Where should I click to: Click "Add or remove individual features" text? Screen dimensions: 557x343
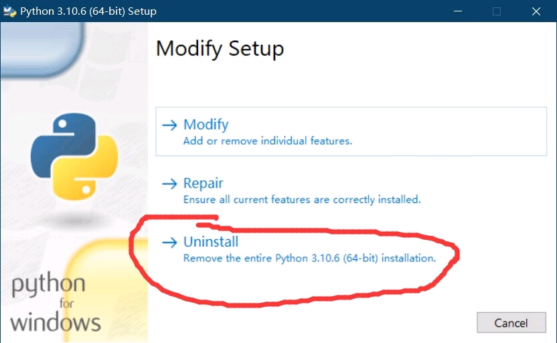point(267,141)
